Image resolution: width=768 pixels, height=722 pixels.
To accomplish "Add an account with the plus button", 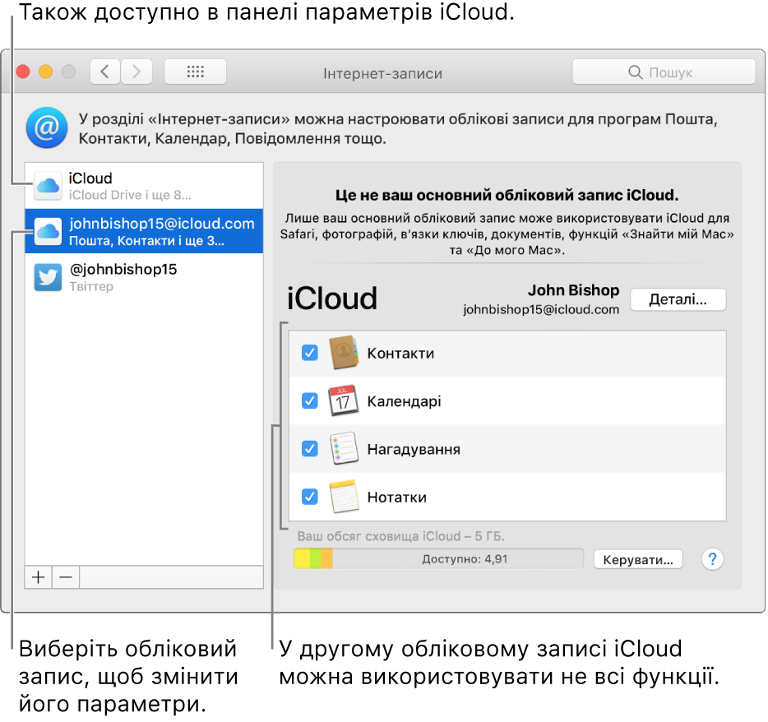I will point(38,577).
